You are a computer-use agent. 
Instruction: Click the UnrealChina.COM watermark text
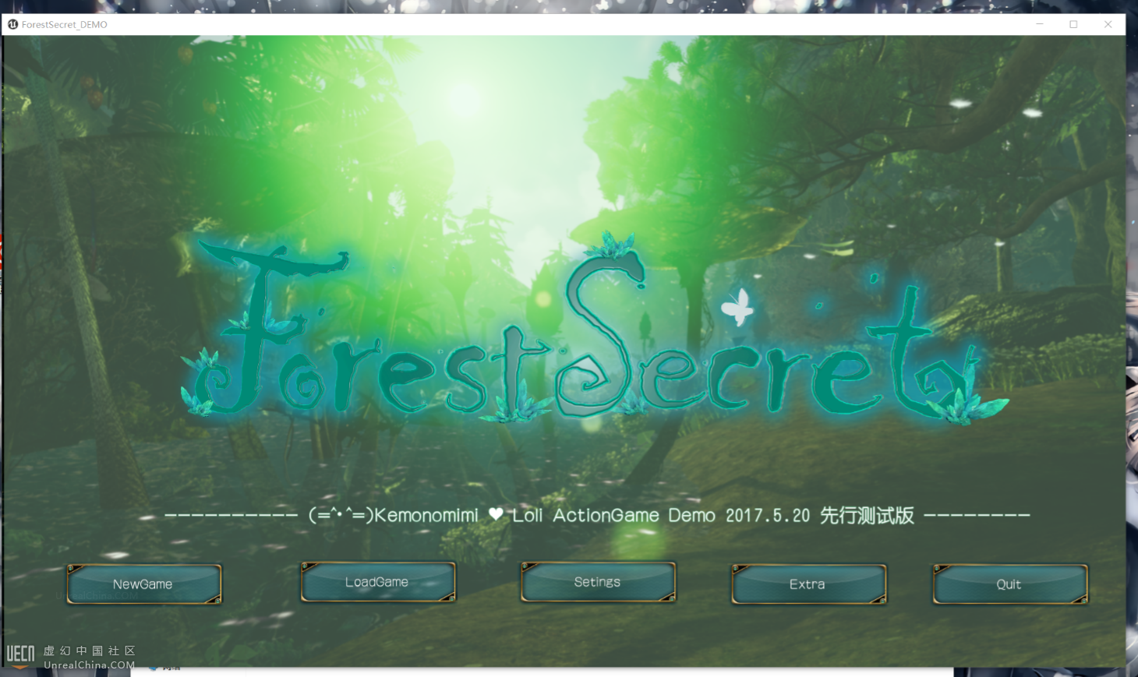coord(89,665)
